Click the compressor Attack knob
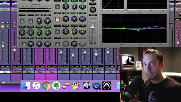181x102 pixels. [39, 33]
